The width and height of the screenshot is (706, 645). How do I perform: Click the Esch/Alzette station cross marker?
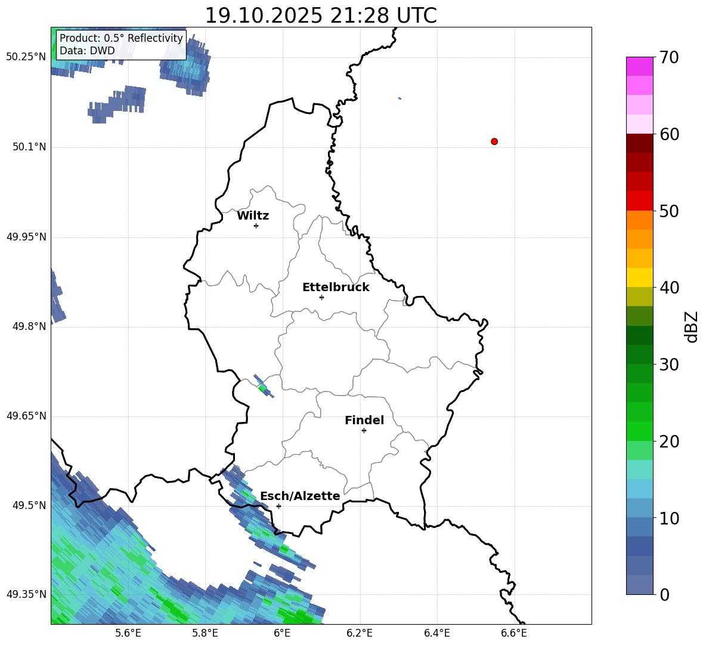(x=278, y=506)
